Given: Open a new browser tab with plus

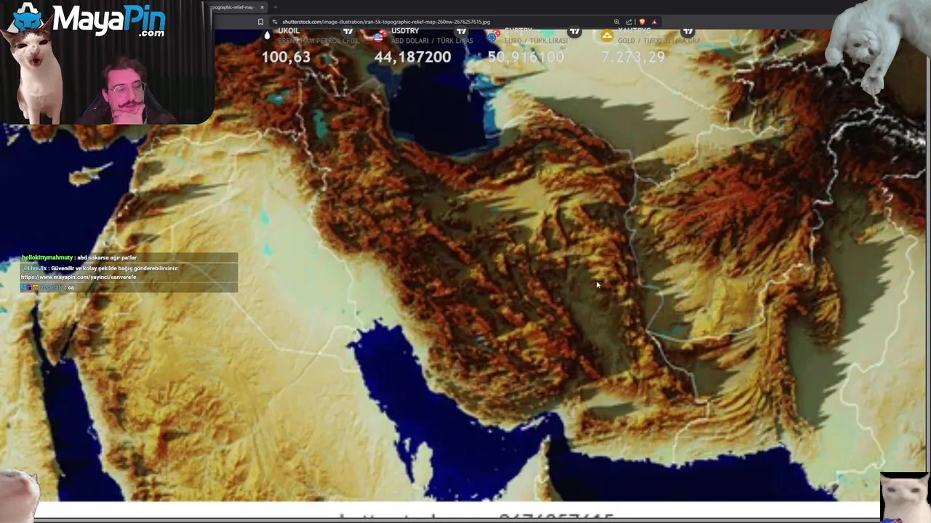Looking at the screenshot, I should point(275,7).
